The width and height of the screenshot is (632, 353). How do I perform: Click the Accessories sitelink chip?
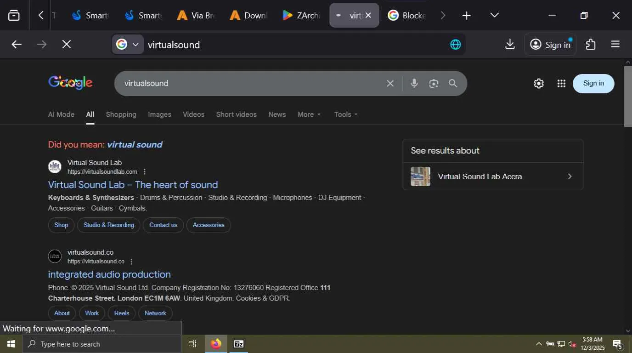(x=209, y=225)
